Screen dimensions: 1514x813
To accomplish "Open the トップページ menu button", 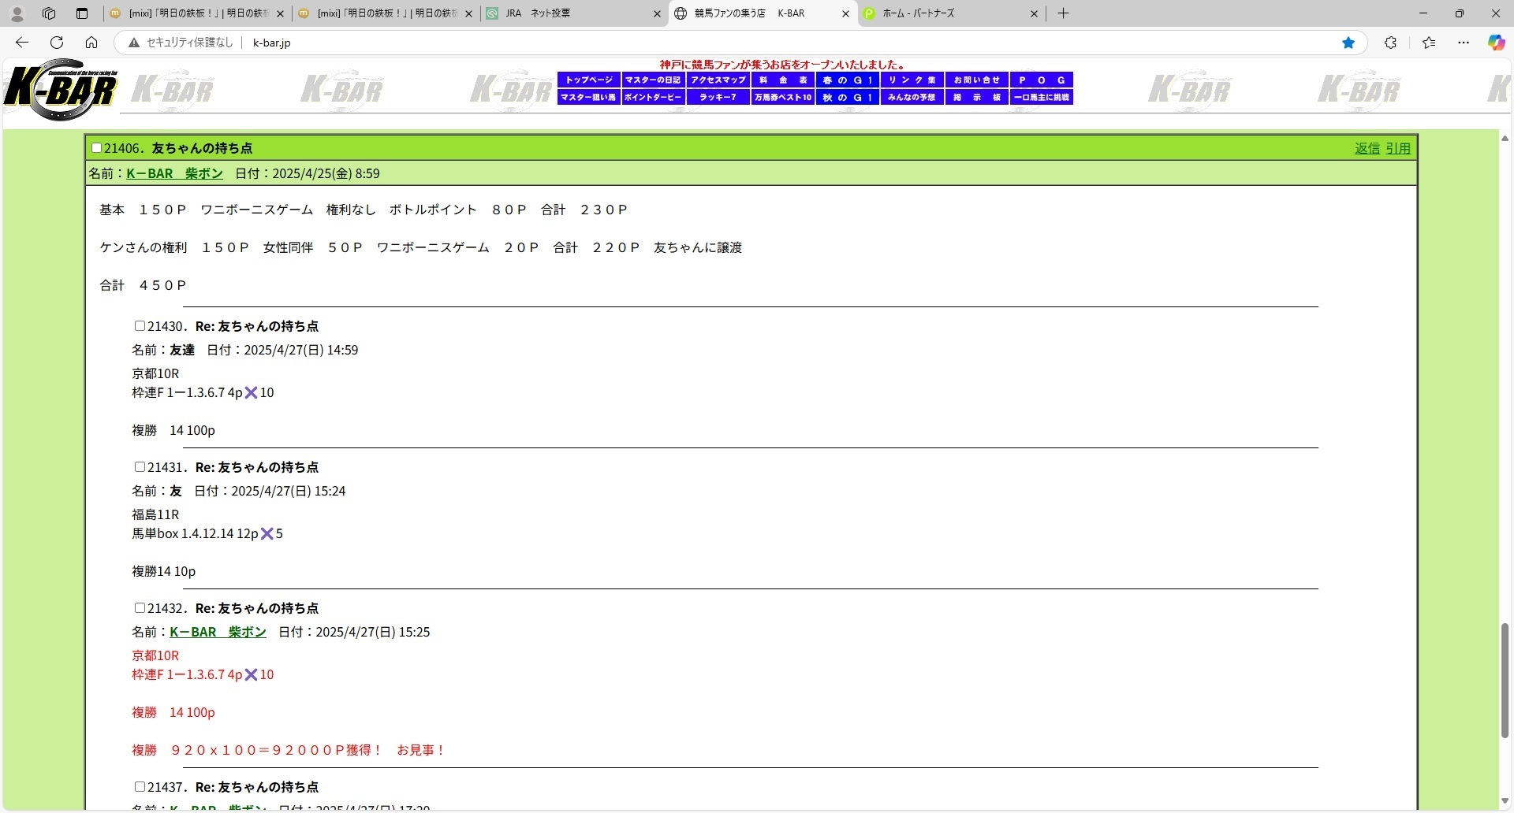I will (x=589, y=80).
